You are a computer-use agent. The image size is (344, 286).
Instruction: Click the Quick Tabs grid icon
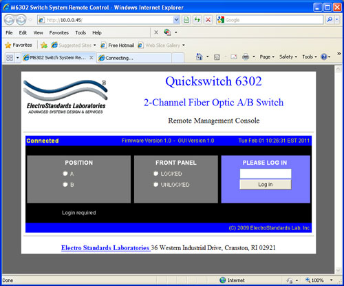pos(10,58)
